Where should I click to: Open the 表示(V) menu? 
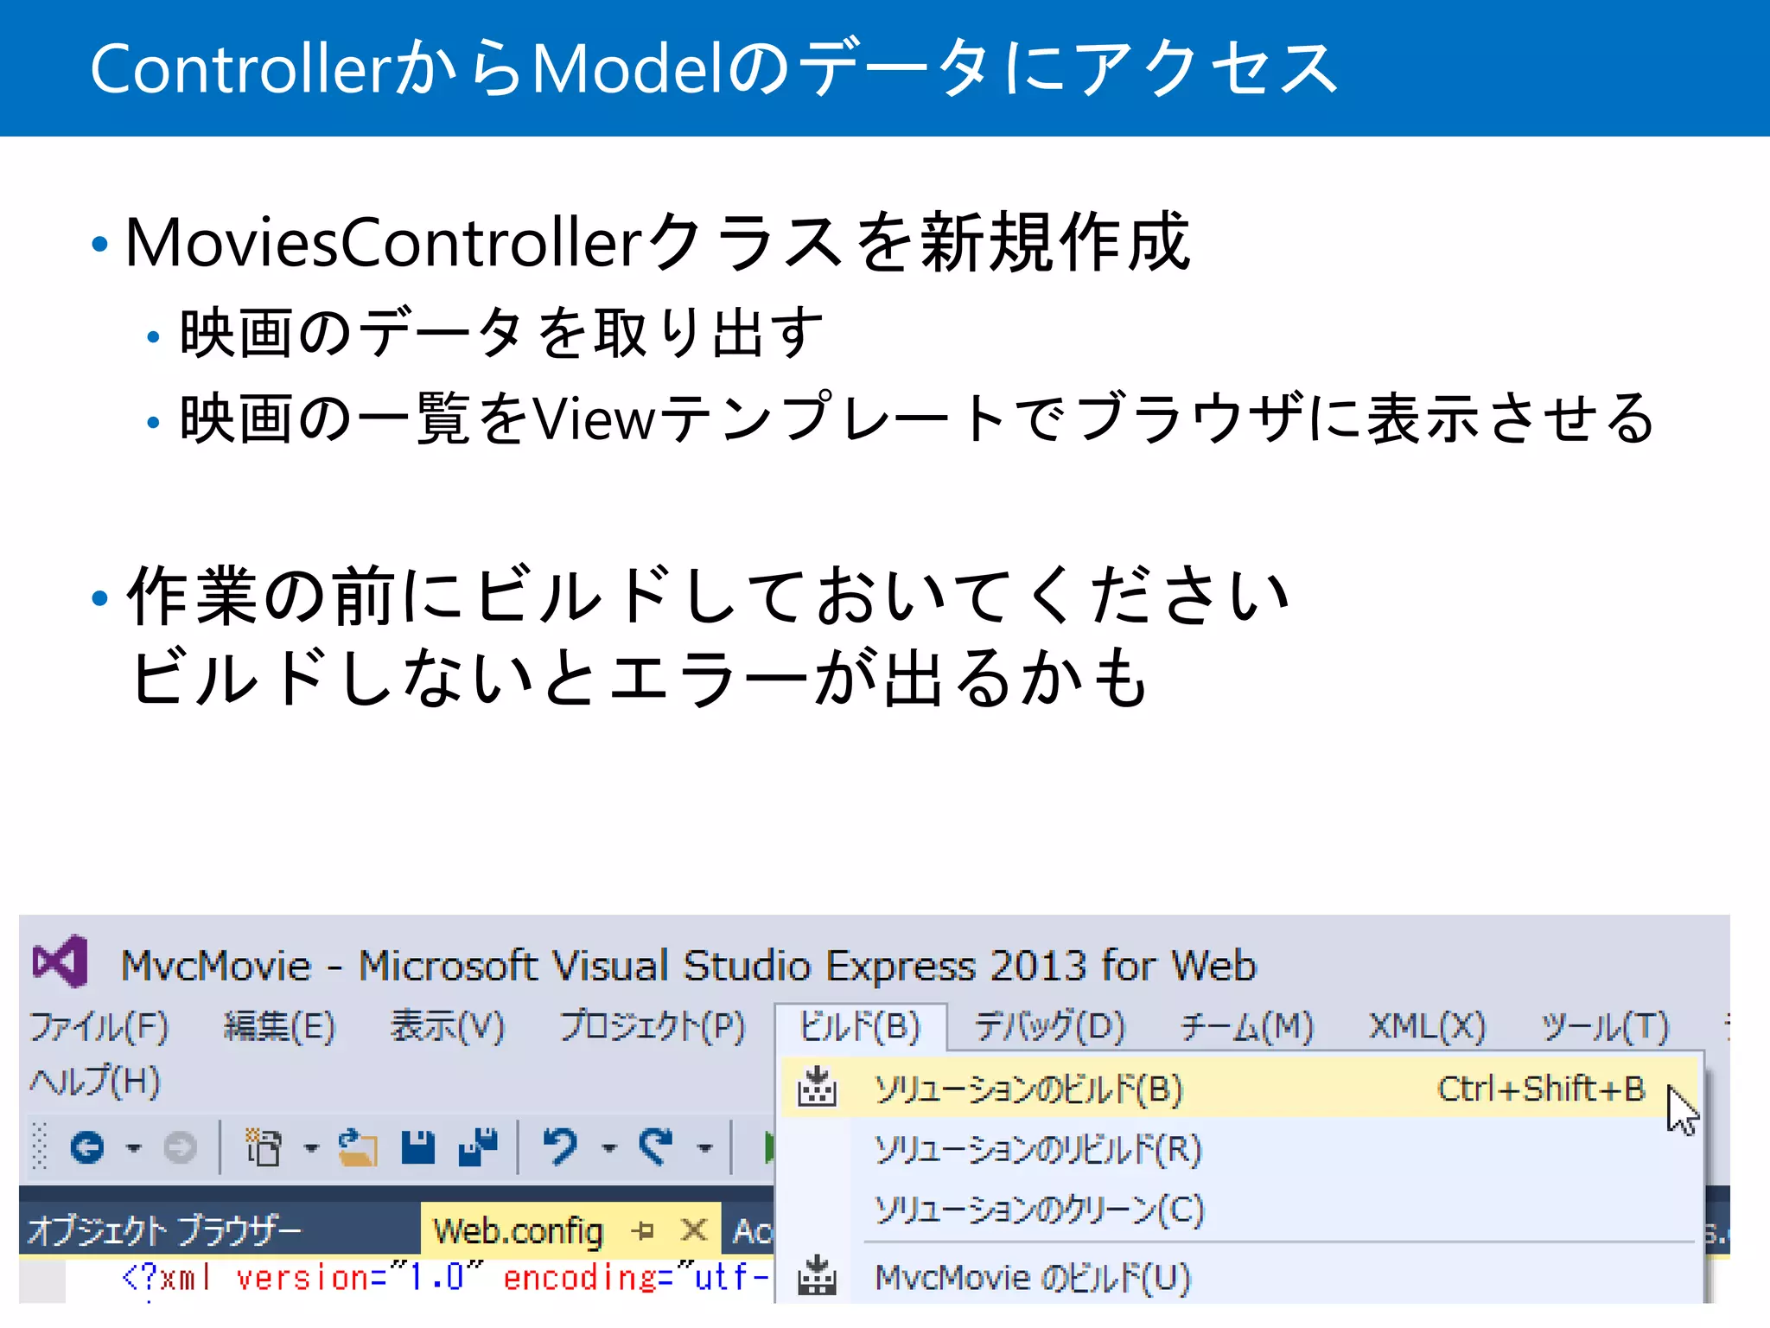click(448, 1027)
